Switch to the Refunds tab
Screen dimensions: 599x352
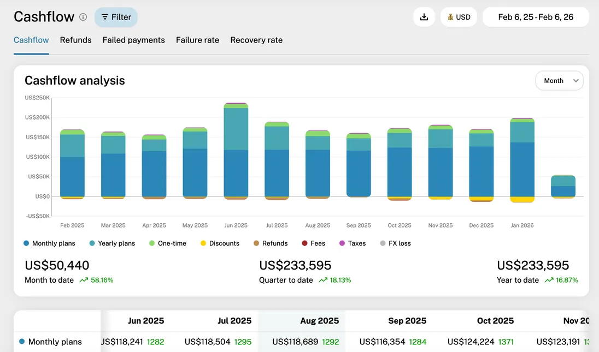(x=75, y=40)
